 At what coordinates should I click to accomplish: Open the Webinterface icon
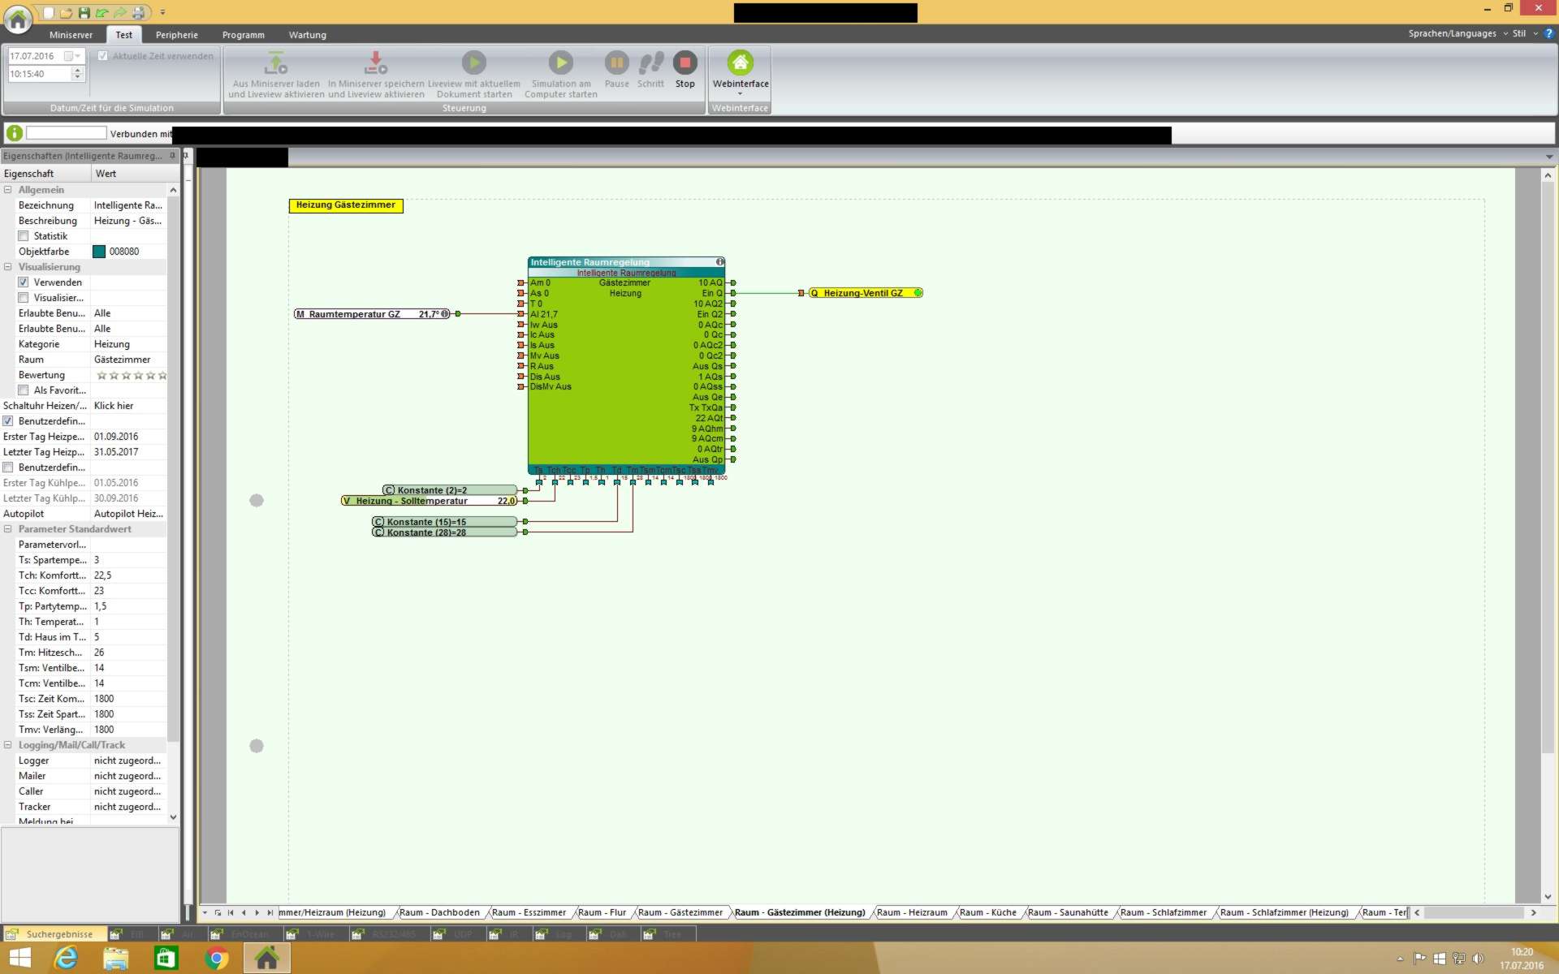pyautogui.click(x=740, y=63)
